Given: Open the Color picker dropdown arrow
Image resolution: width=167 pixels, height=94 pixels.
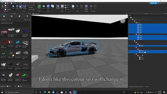Looking at the screenshot, I should (x=62, y=10).
